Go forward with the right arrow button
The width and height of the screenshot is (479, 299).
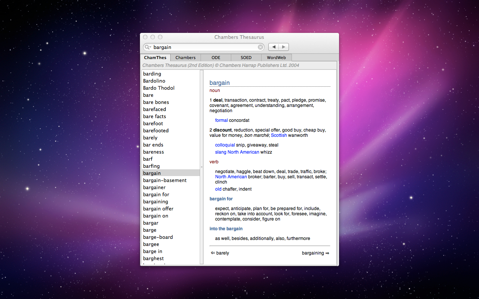tap(284, 47)
